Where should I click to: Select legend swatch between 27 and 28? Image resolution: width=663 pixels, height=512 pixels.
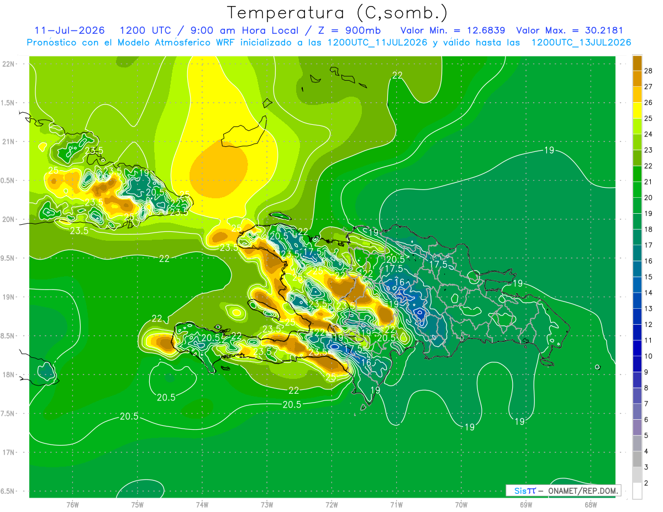tap(637, 78)
